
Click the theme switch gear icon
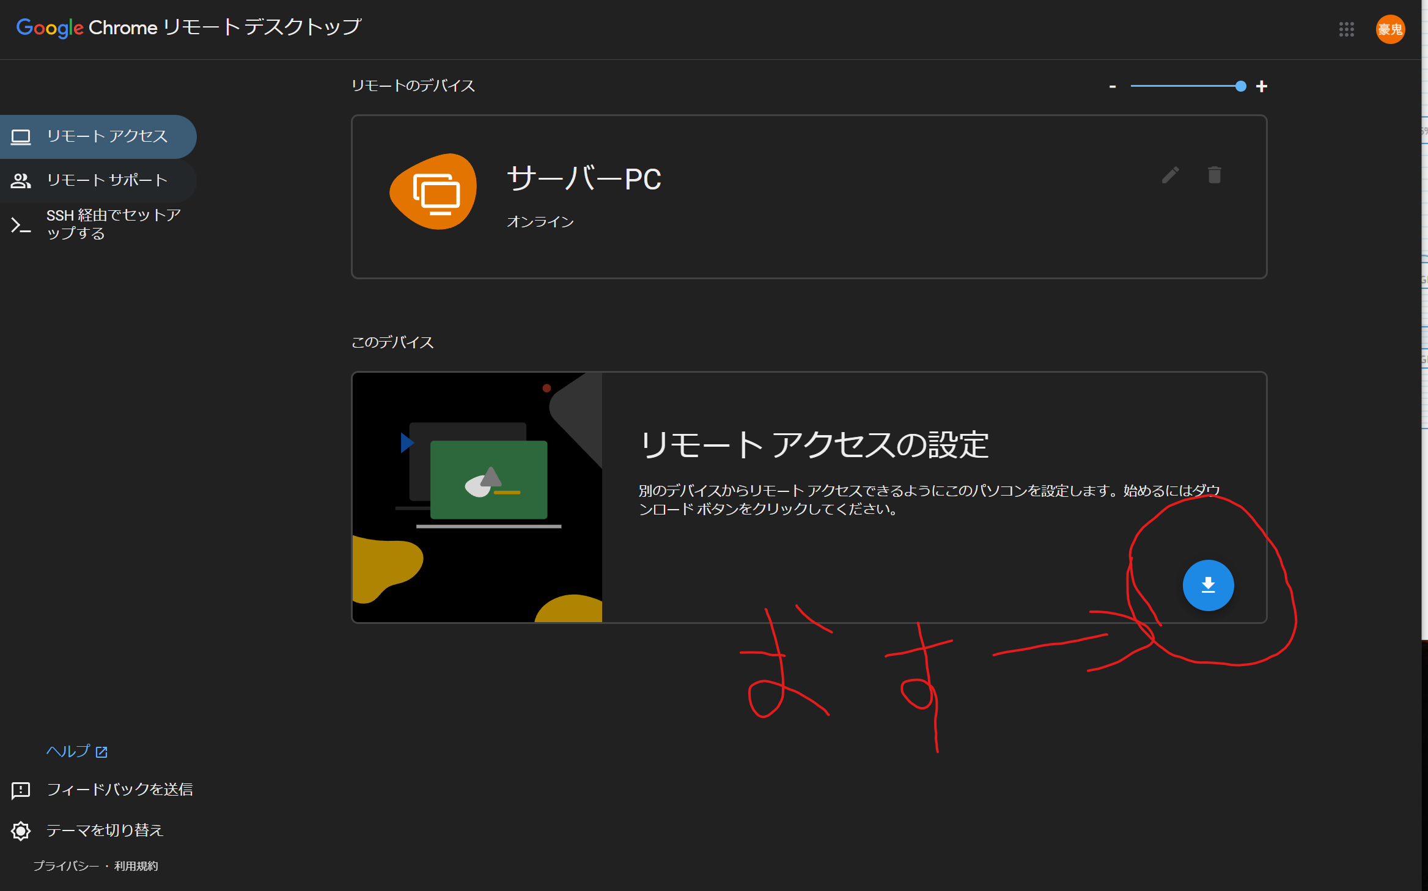(x=21, y=831)
